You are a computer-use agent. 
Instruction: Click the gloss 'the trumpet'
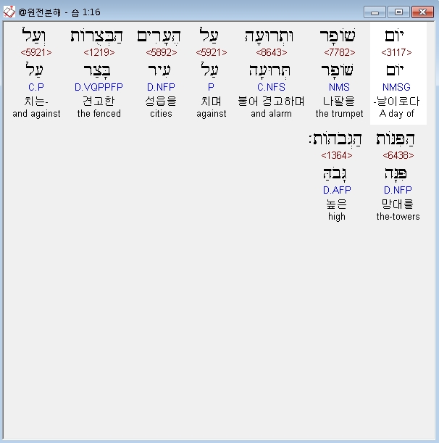[x=339, y=113]
